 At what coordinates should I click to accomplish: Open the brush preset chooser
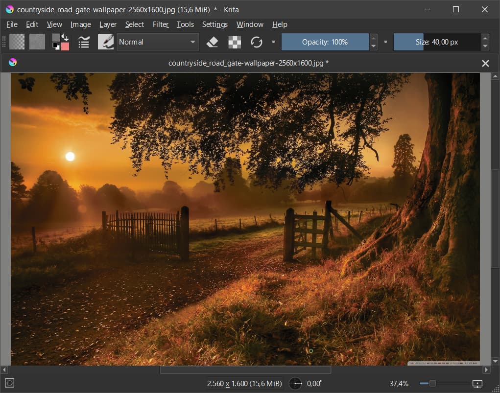coord(105,42)
